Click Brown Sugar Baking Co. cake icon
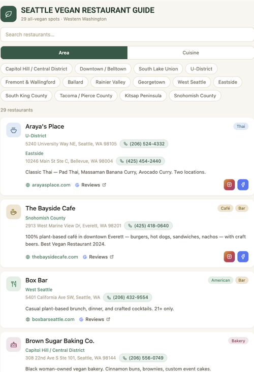The image size is (254, 372). click(14, 345)
